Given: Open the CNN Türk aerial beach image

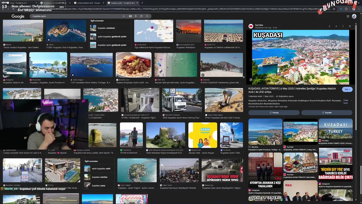Looking at the screenshot, I should (x=176, y=65).
